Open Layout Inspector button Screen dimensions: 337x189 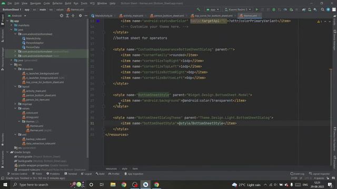pos(320,174)
